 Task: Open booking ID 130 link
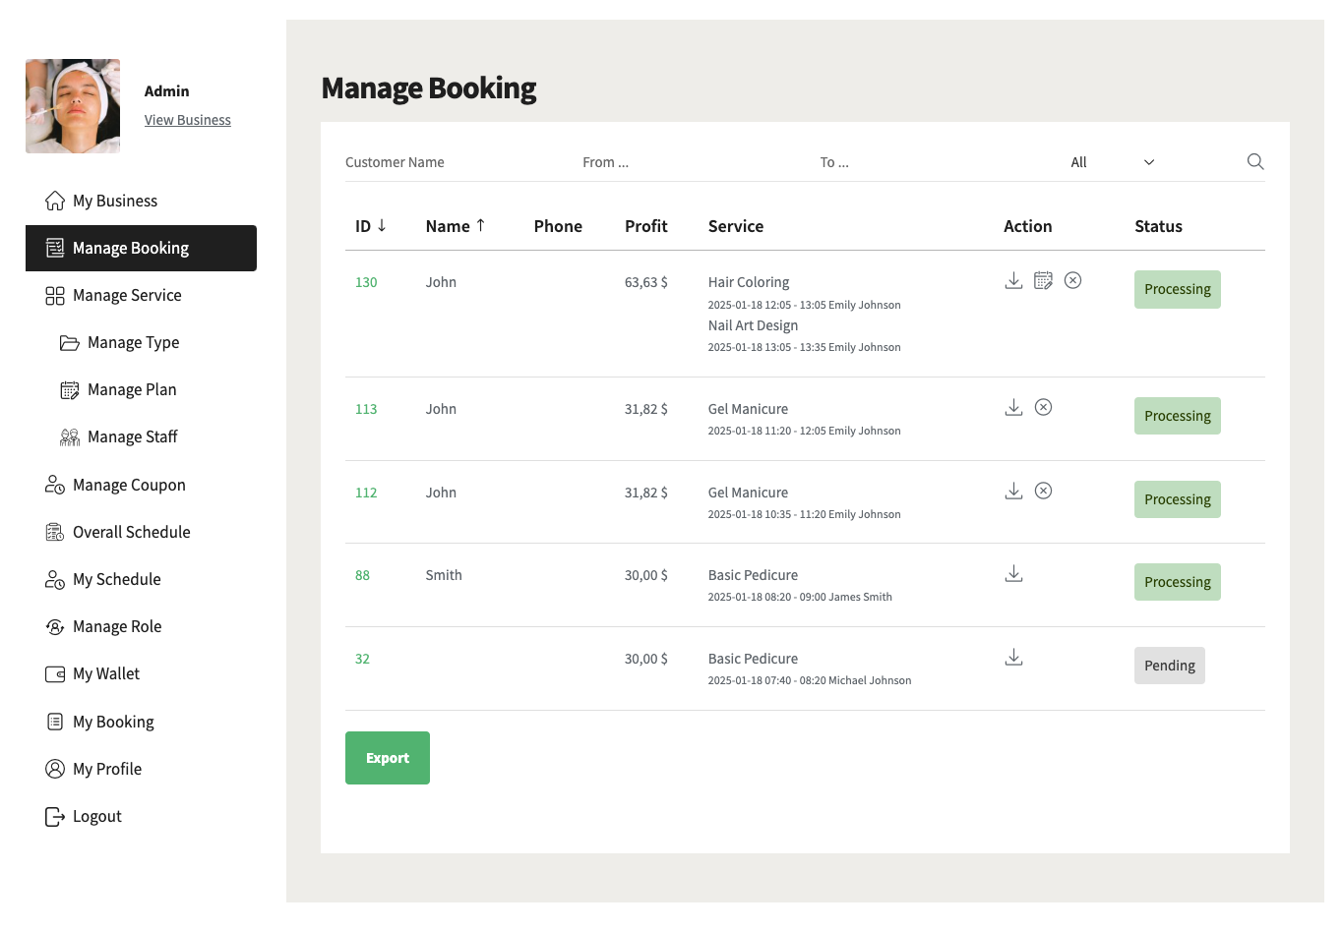click(x=366, y=282)
